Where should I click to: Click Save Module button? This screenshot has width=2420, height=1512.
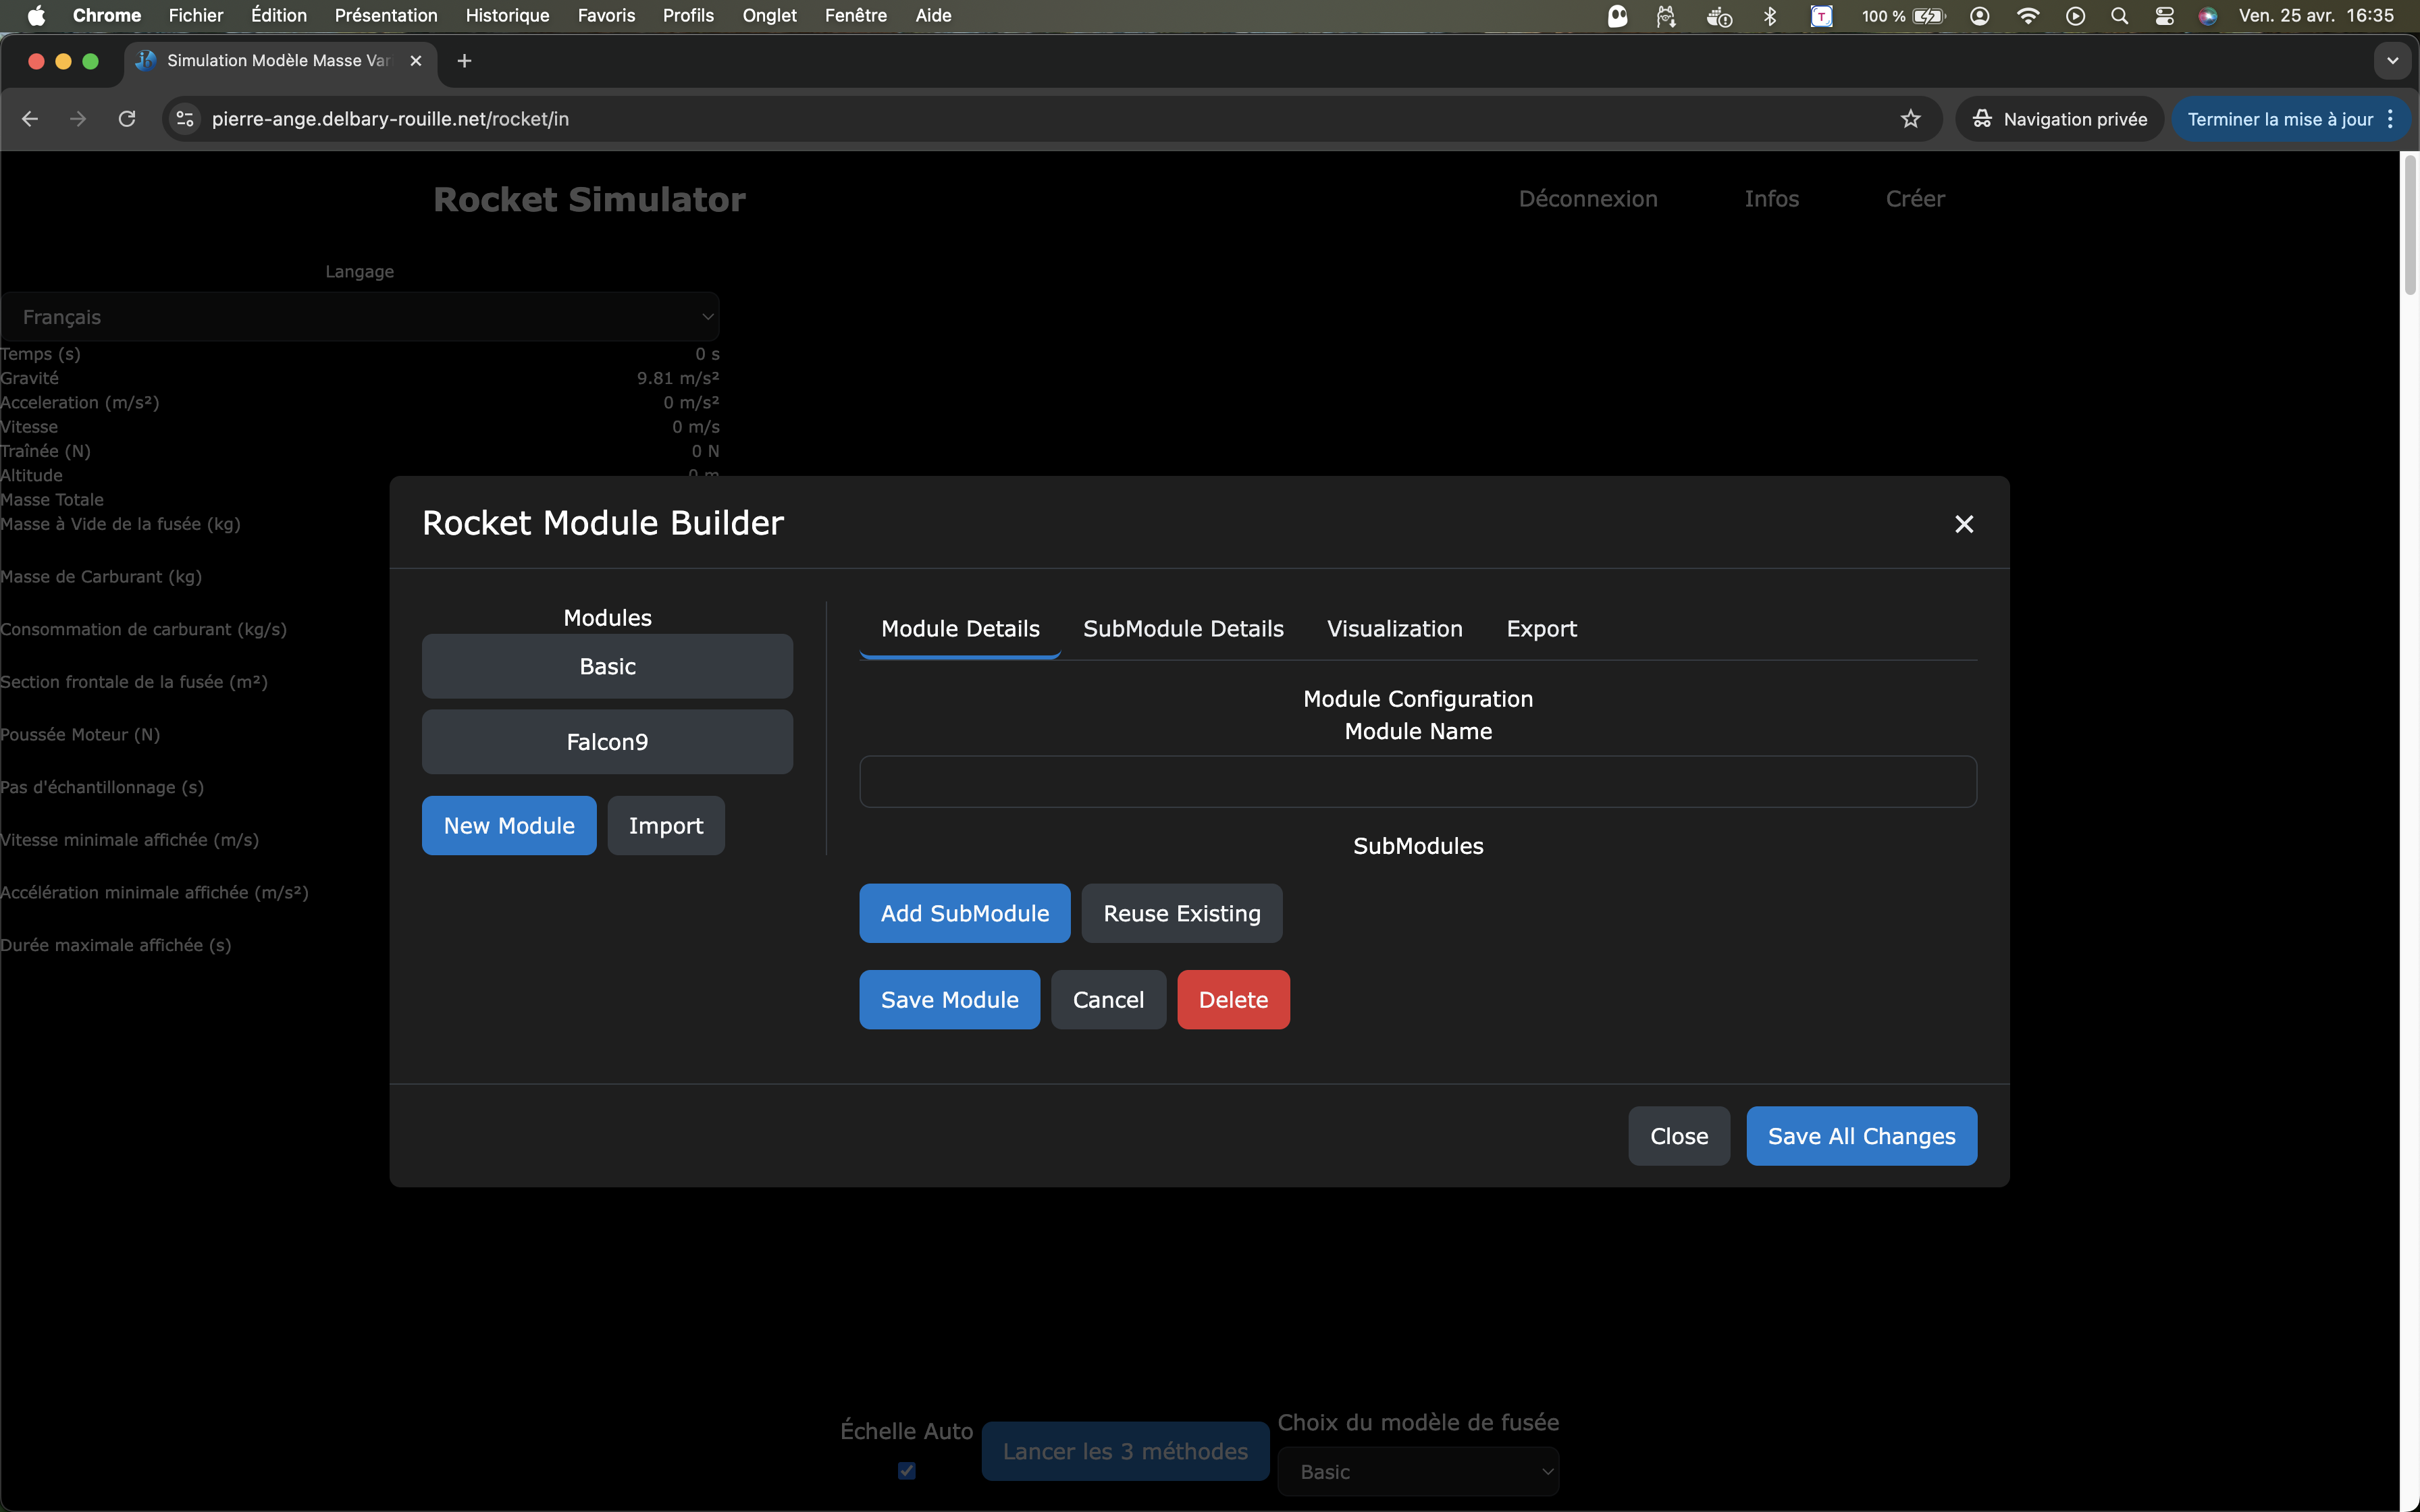pos(949,999)
